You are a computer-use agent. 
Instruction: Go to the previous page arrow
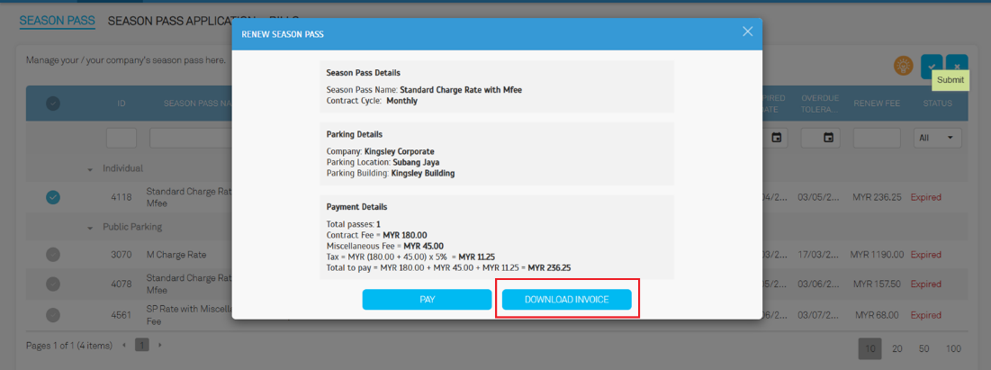pos(124,345)
